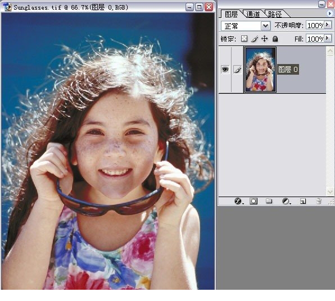Toggle lock image pixels brush checkbox
This screenshot has width=335, height=301.
pos(255,39)
